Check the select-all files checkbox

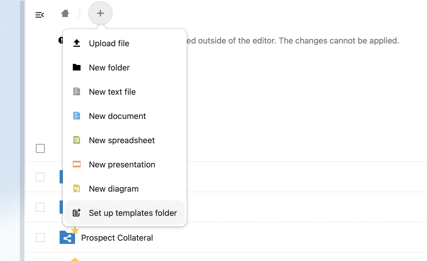point(40,148)
